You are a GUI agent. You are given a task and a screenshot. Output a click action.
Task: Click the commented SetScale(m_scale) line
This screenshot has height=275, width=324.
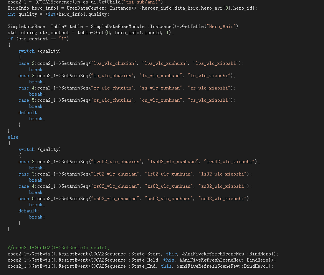tap(58, 248)
